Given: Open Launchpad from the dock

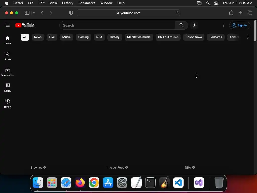Looking at the screenshot, I should point(52,183).
